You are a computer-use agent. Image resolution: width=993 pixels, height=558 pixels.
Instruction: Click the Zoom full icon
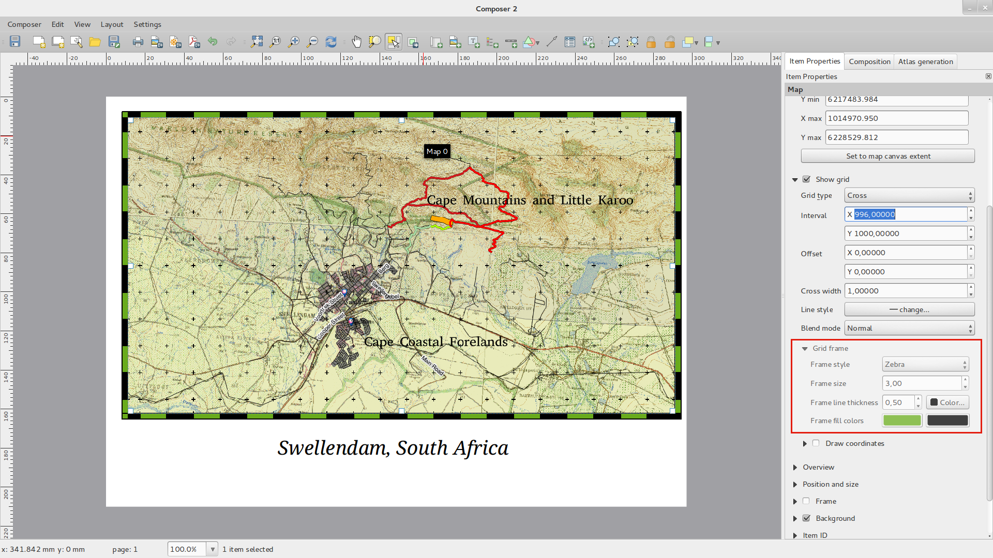click(x=257, y=42)
